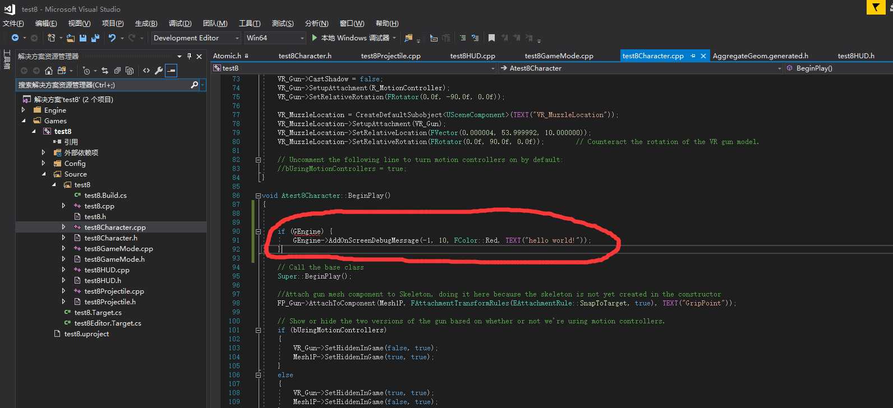Select test8.uproject in the tree
Image resolution: width=893 pixels, height=408 pixels.
point(86,333)
